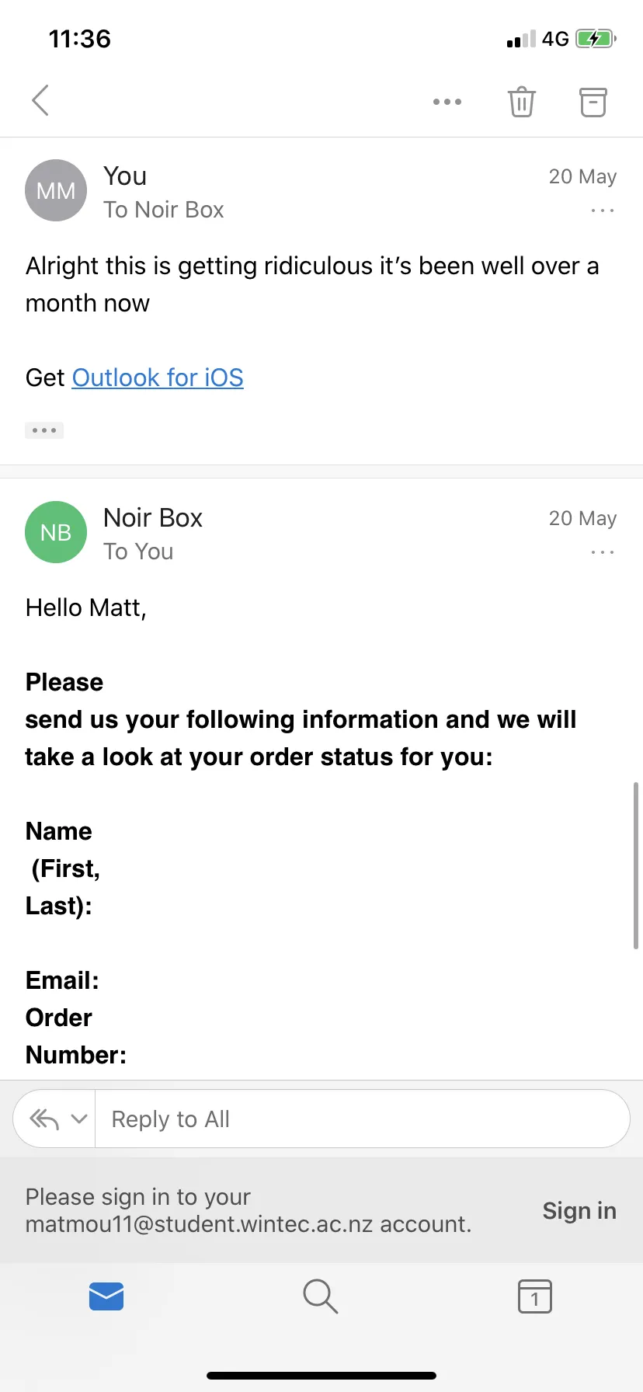Viewport: 643px width, 1392px height.
Task: Tap the Reply to All field
Action: click(x=362, y=1119)
